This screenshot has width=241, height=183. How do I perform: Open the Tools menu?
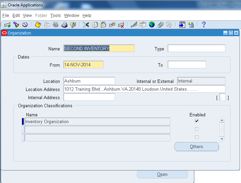pyautogui.click(x=56, y=16)
